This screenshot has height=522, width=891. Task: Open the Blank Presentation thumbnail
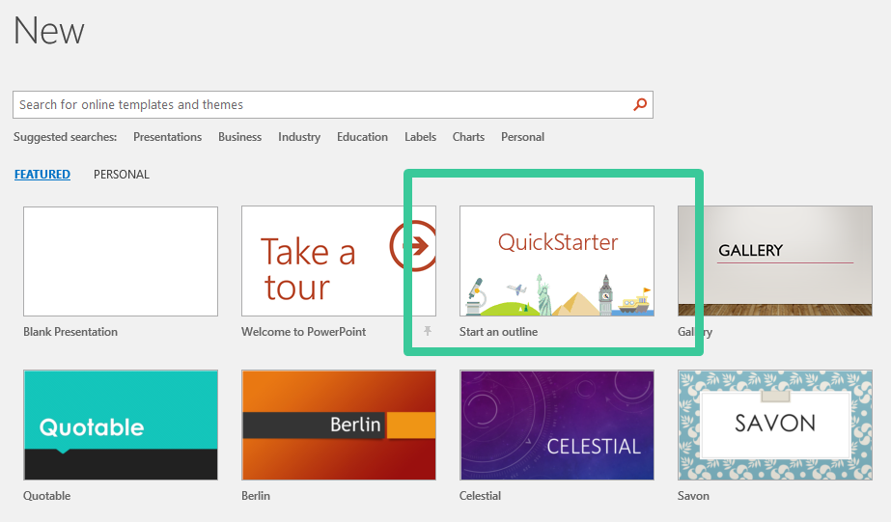[121, 261]
